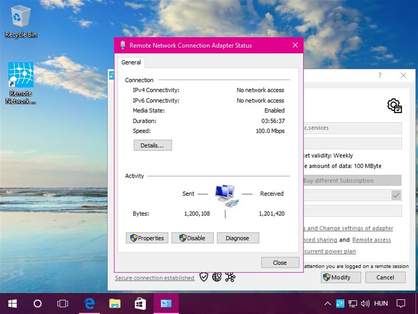This screenshot has width=418, height=314.
Task: Open the settings gear with sync arrows icon
Action: (x=394, y=106)
